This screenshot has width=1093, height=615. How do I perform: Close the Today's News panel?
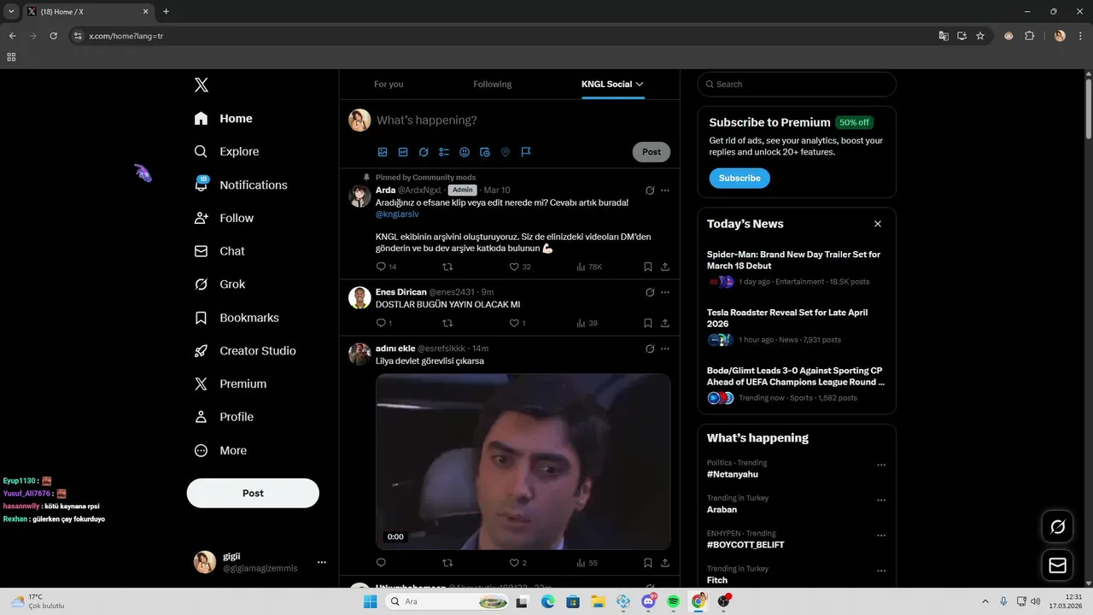(877, 224)
